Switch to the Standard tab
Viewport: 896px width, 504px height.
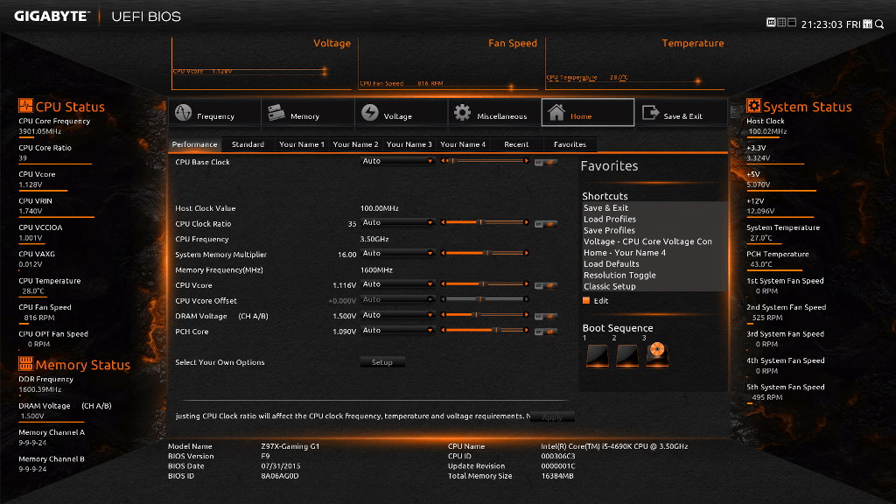pyautogui.click(x=248, y=144)
